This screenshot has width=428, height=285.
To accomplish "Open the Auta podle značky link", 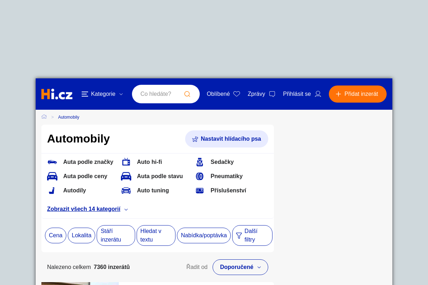I will pyautogui.click(x=88, y=162).
